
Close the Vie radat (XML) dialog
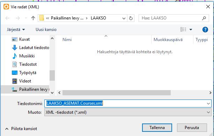click(208, 7)
